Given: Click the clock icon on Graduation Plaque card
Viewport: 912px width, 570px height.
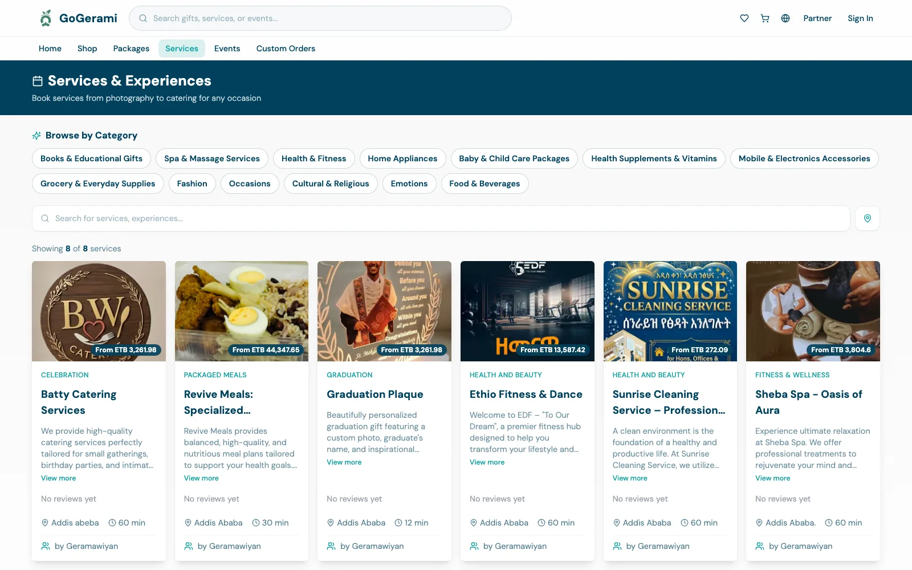Looking at the screenshot, I should (x=398, y=523).
